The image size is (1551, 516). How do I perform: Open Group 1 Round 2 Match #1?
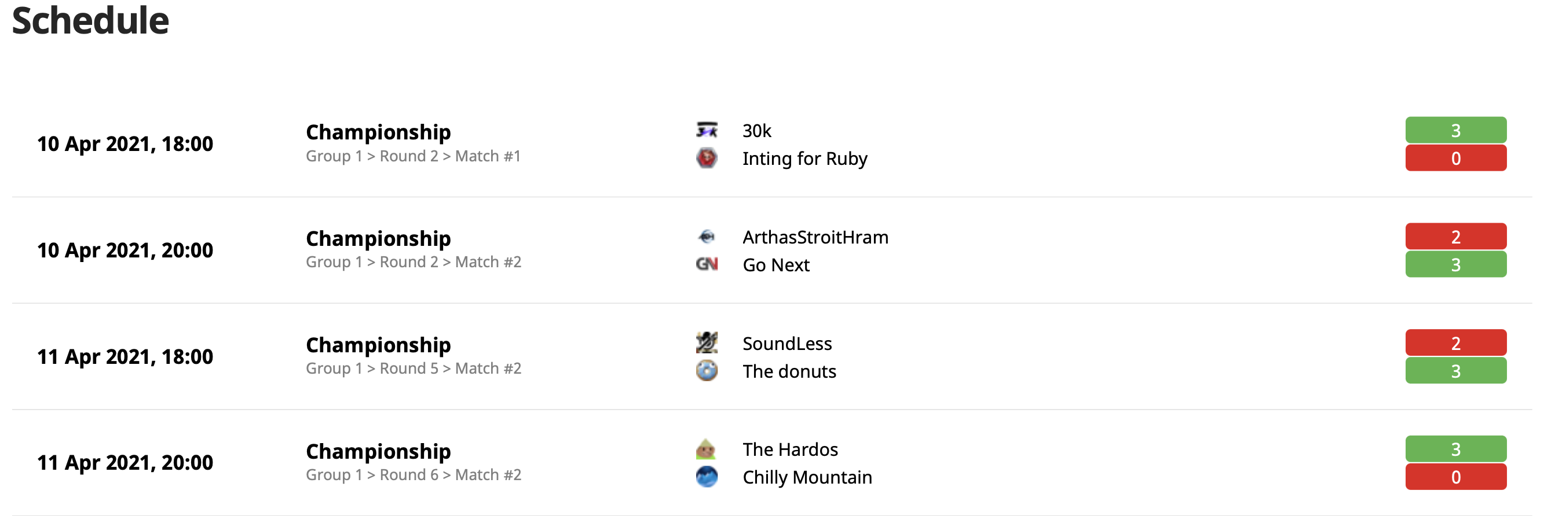(413, 156)
